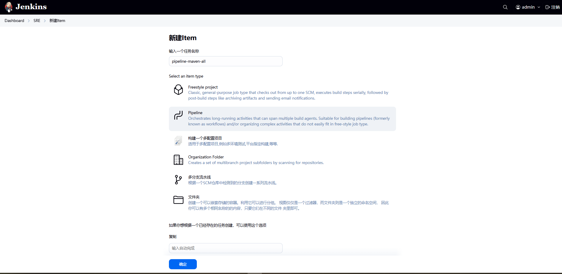
Task: Click the 新建Item breadcrumb
Action: (x=57, y=21)
